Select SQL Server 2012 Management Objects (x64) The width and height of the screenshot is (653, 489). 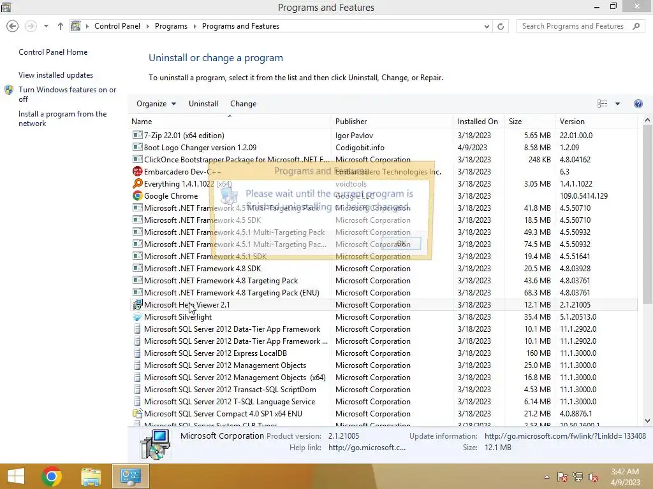pos(383,378)
